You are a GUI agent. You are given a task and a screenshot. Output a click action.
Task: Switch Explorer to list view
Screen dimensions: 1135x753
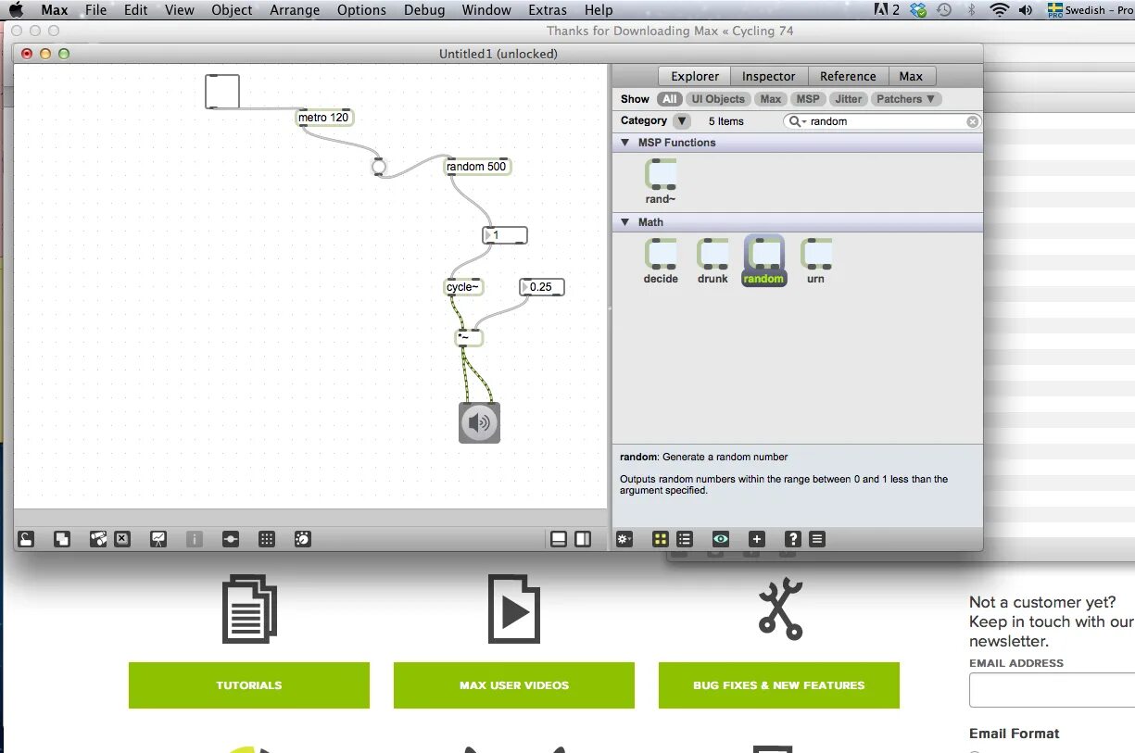(x=685, y=539)
